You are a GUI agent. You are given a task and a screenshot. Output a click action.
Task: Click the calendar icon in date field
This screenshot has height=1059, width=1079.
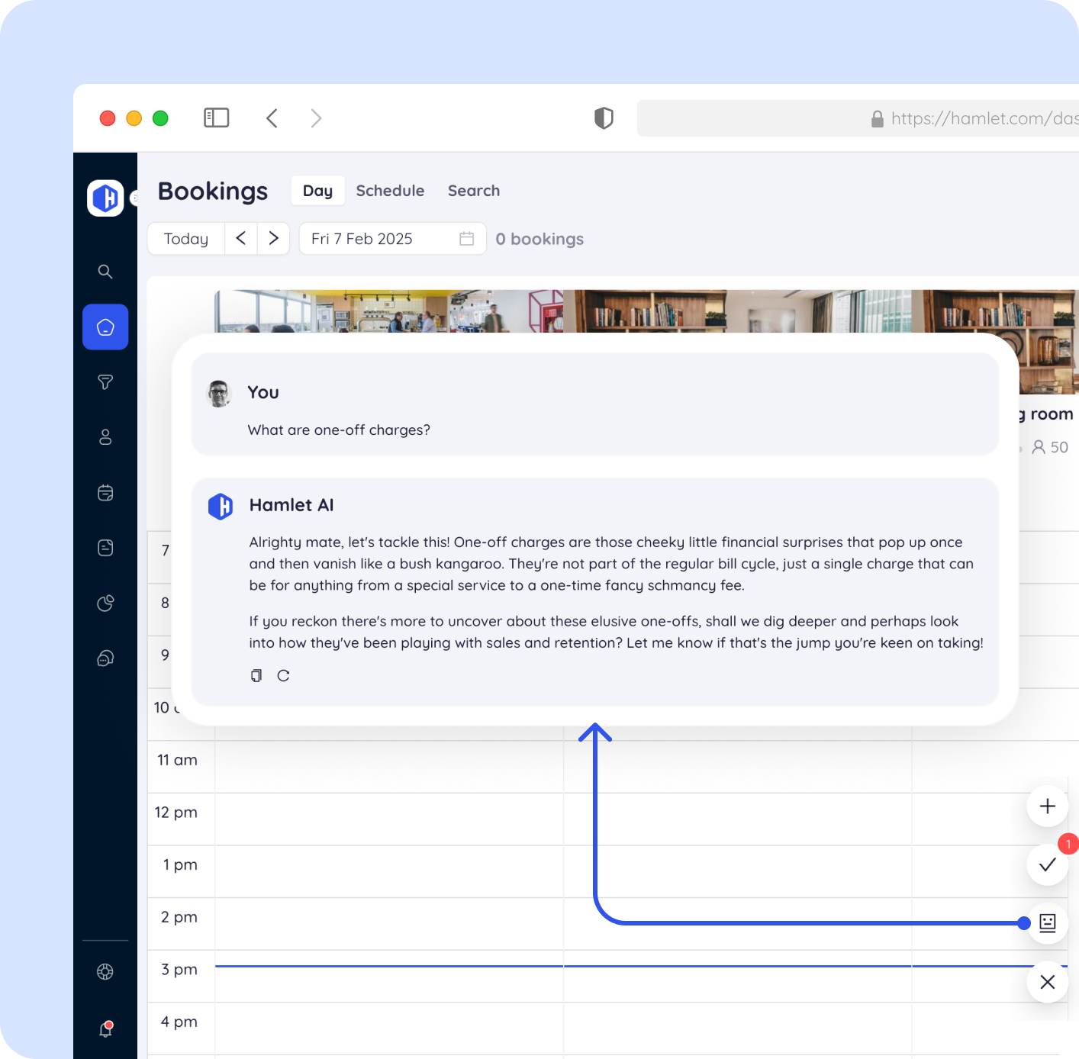[x=467, y=239]
